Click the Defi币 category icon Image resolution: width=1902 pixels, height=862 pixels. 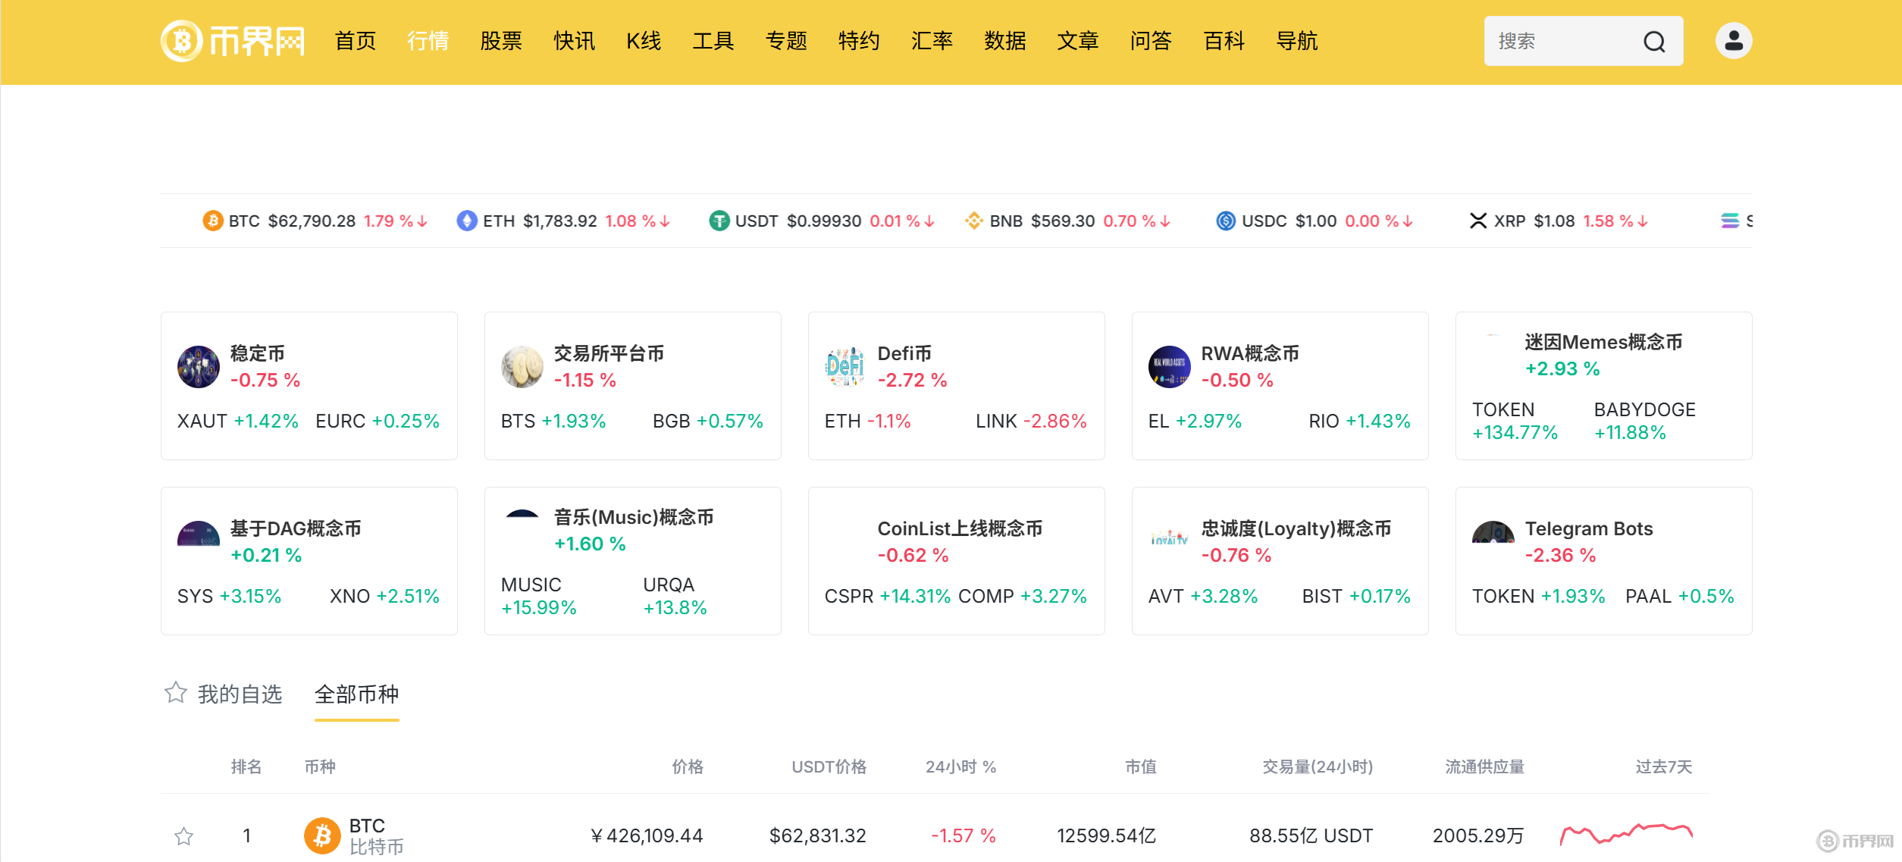pos(846,367)
